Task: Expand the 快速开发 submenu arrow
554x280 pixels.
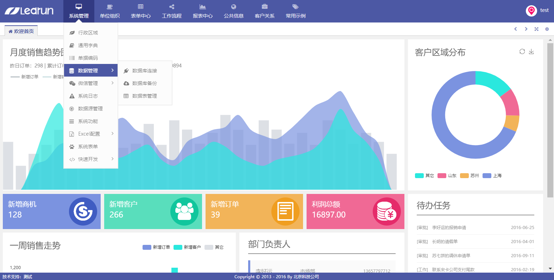Action: coord(112,159)
